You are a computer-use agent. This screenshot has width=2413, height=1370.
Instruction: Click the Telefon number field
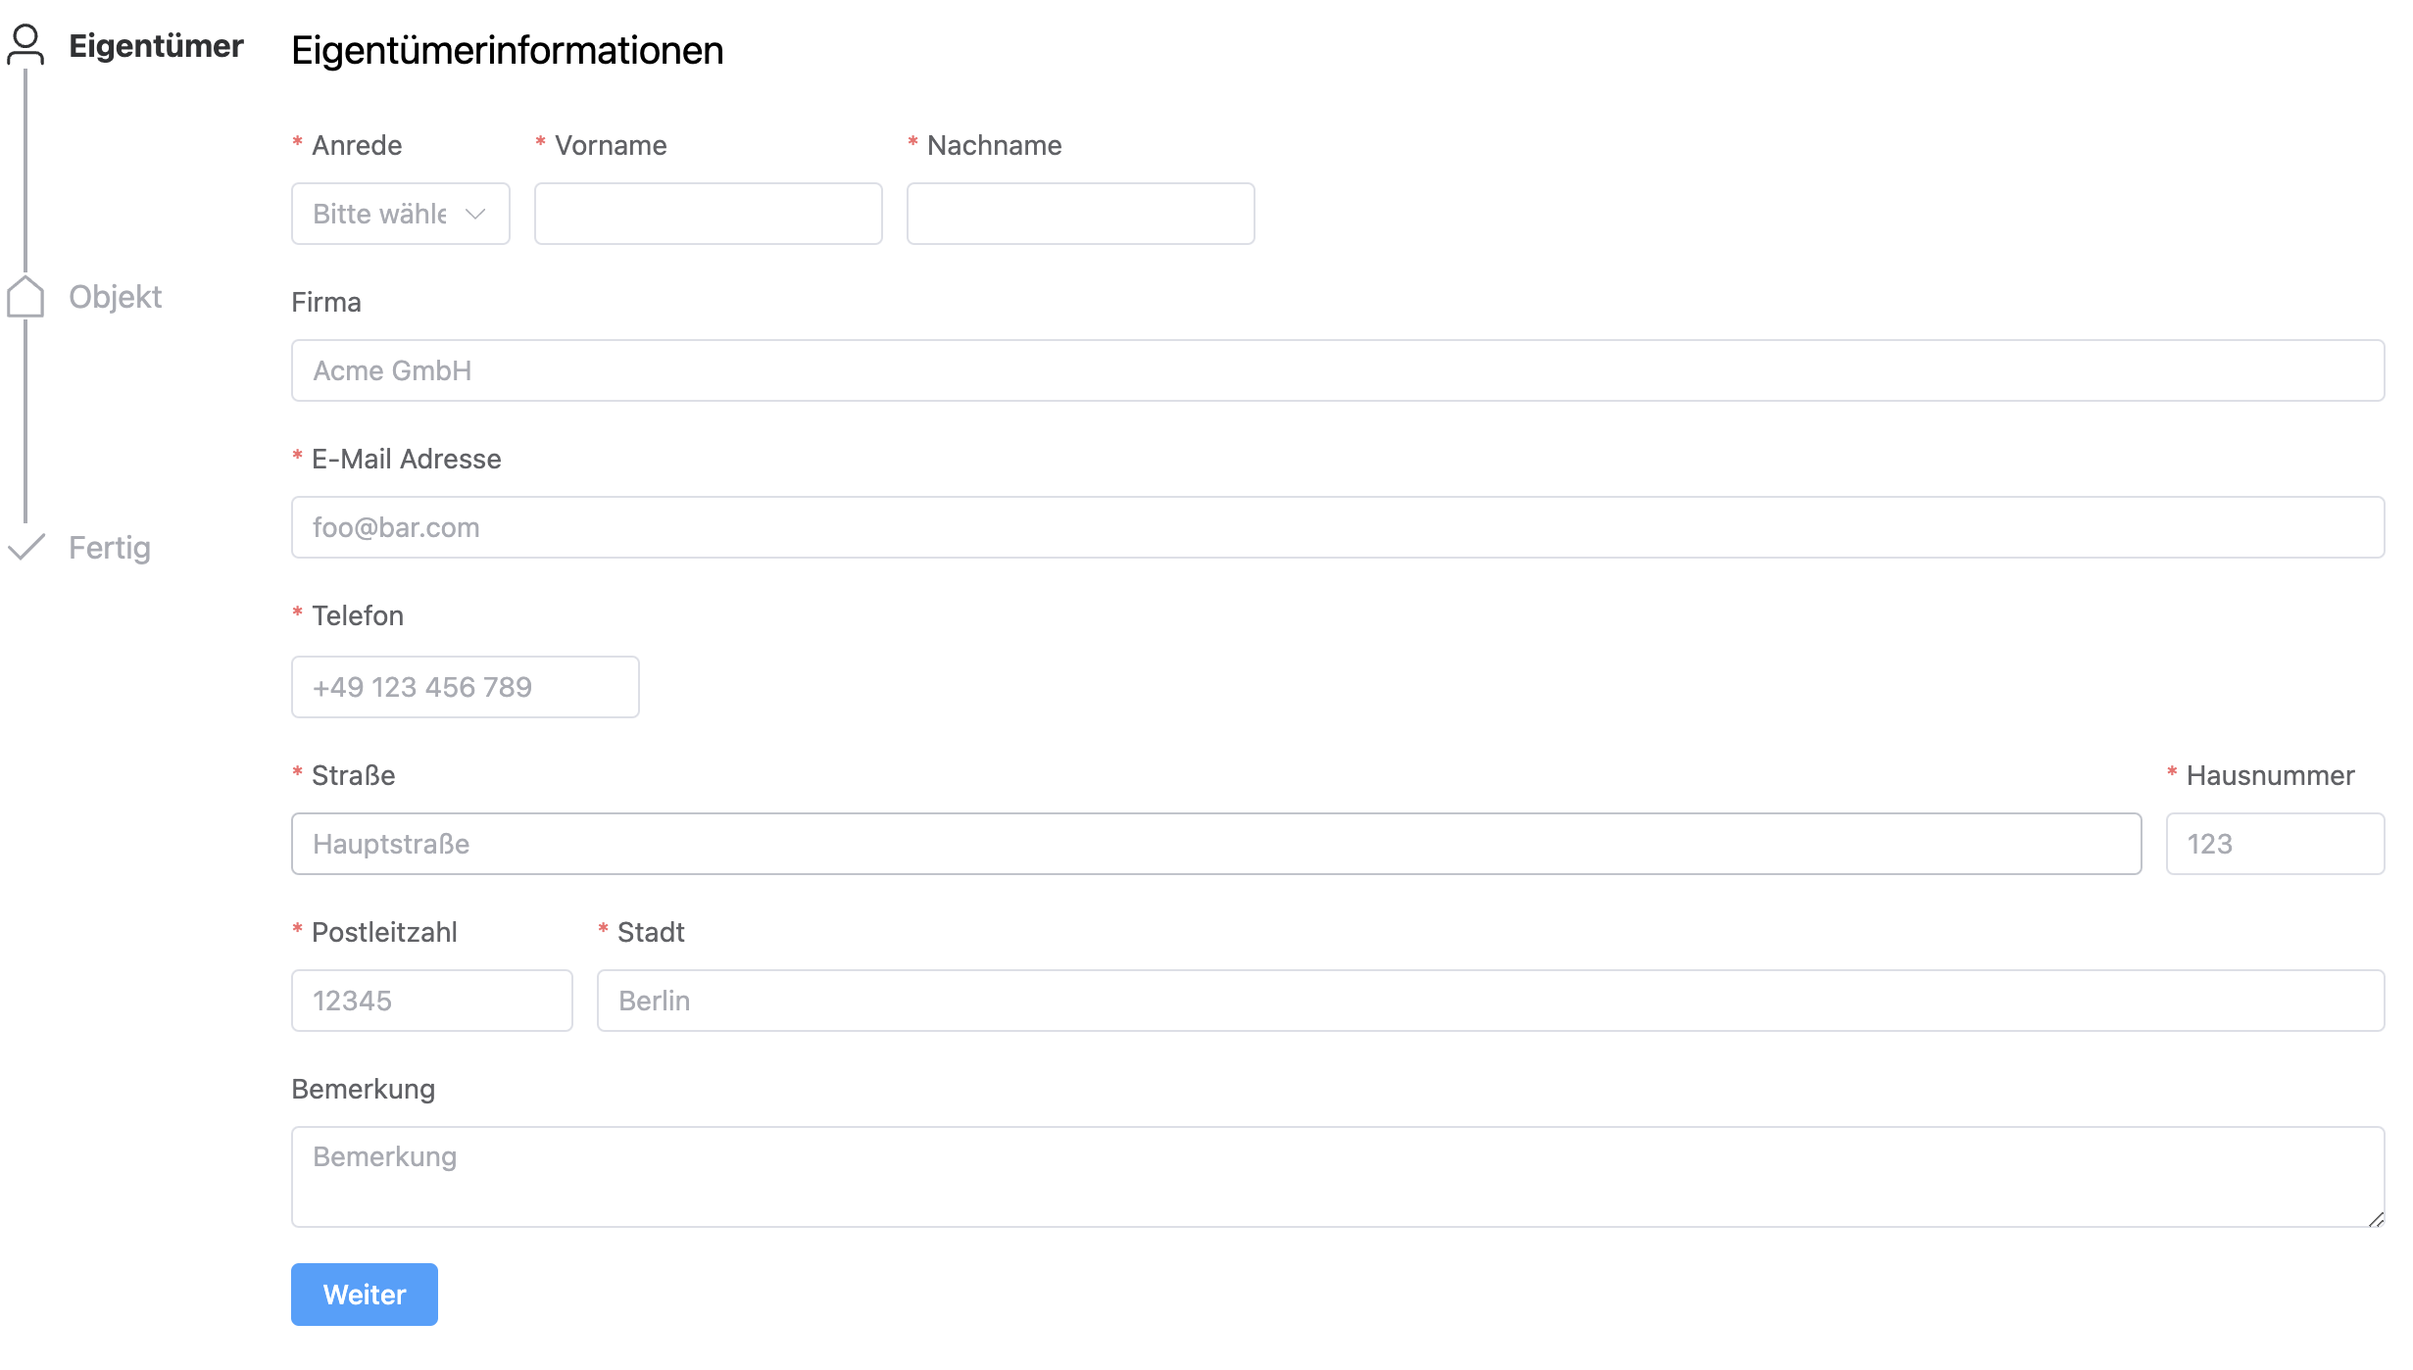465,687
